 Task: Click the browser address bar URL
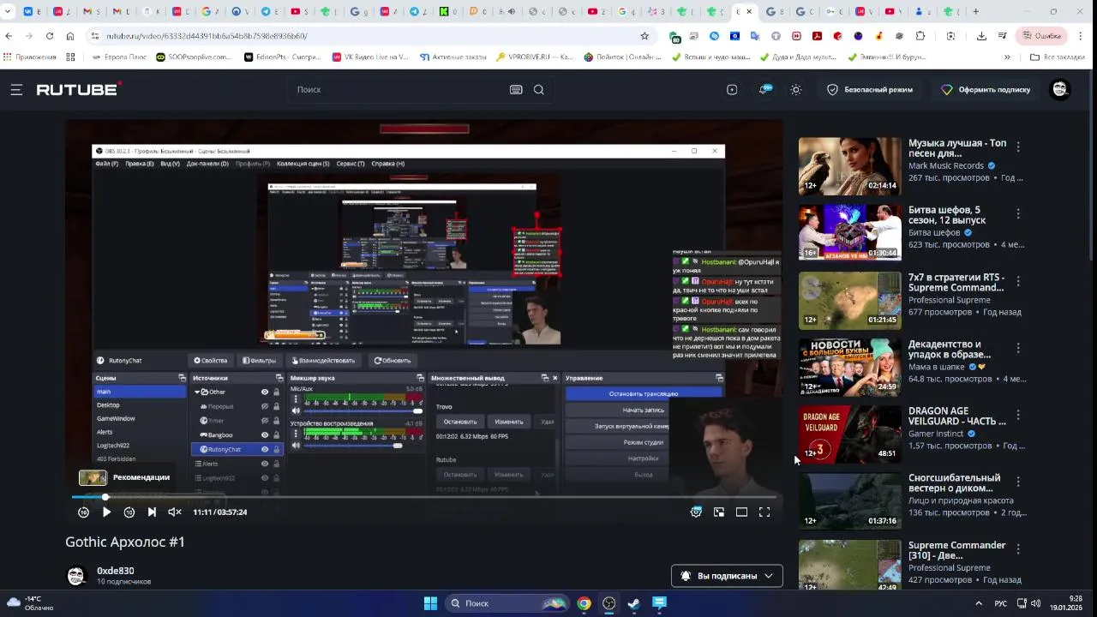[207, 36]
